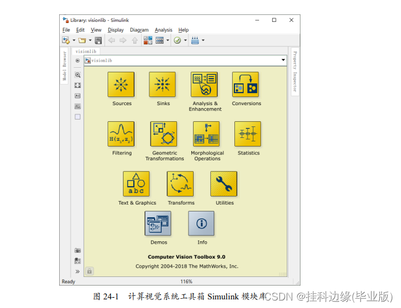
Task: Click the Back arrow in toolbar
Action: coord(111,40)
